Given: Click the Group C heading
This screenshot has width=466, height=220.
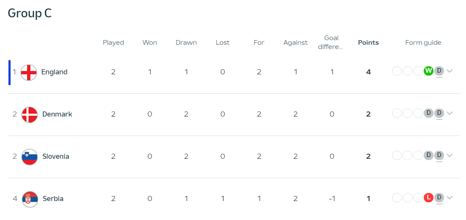Looking at the screenshot, I should coord(30,14).
